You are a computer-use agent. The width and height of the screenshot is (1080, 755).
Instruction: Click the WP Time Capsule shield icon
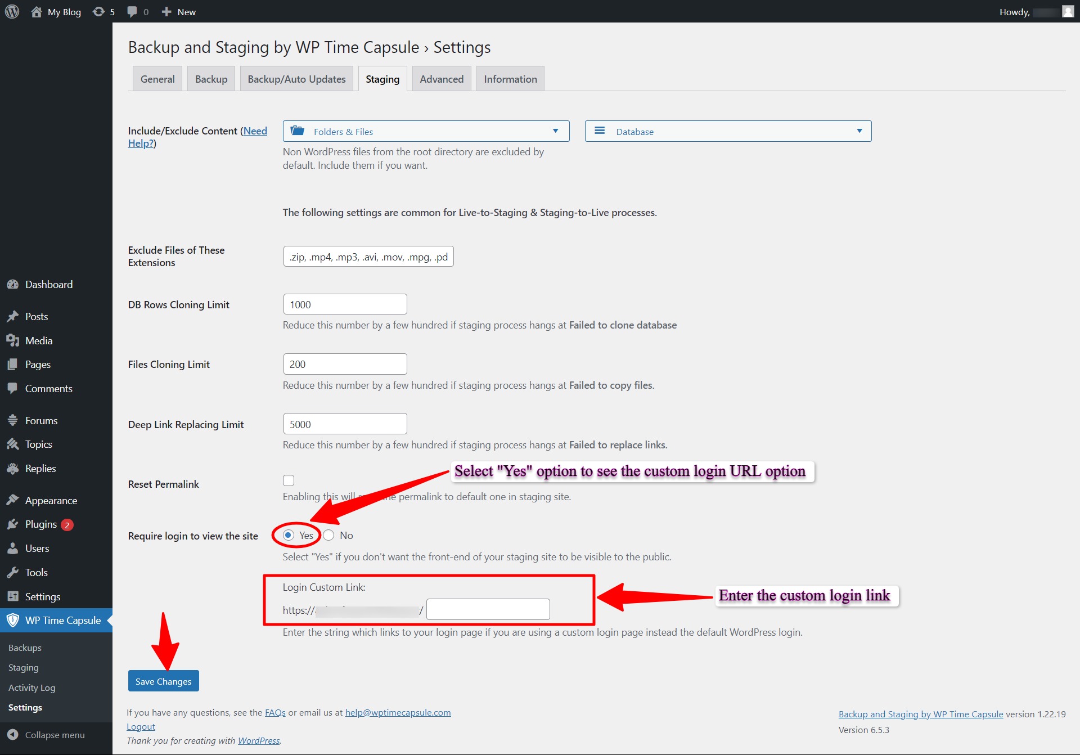point(13,621)
